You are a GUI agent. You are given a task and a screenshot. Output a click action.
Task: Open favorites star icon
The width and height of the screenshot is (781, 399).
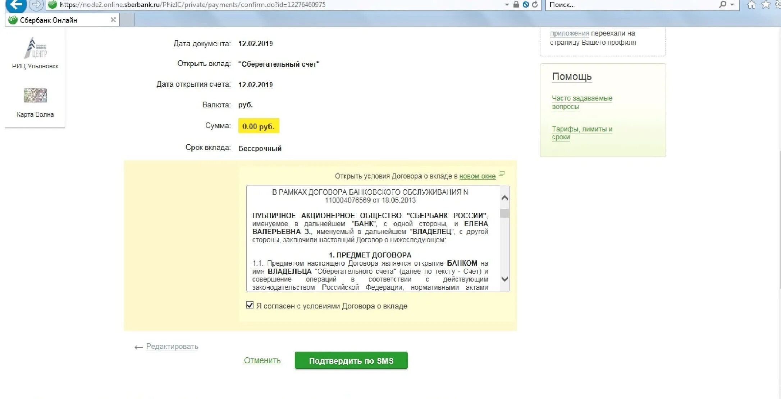click(766, 5)
